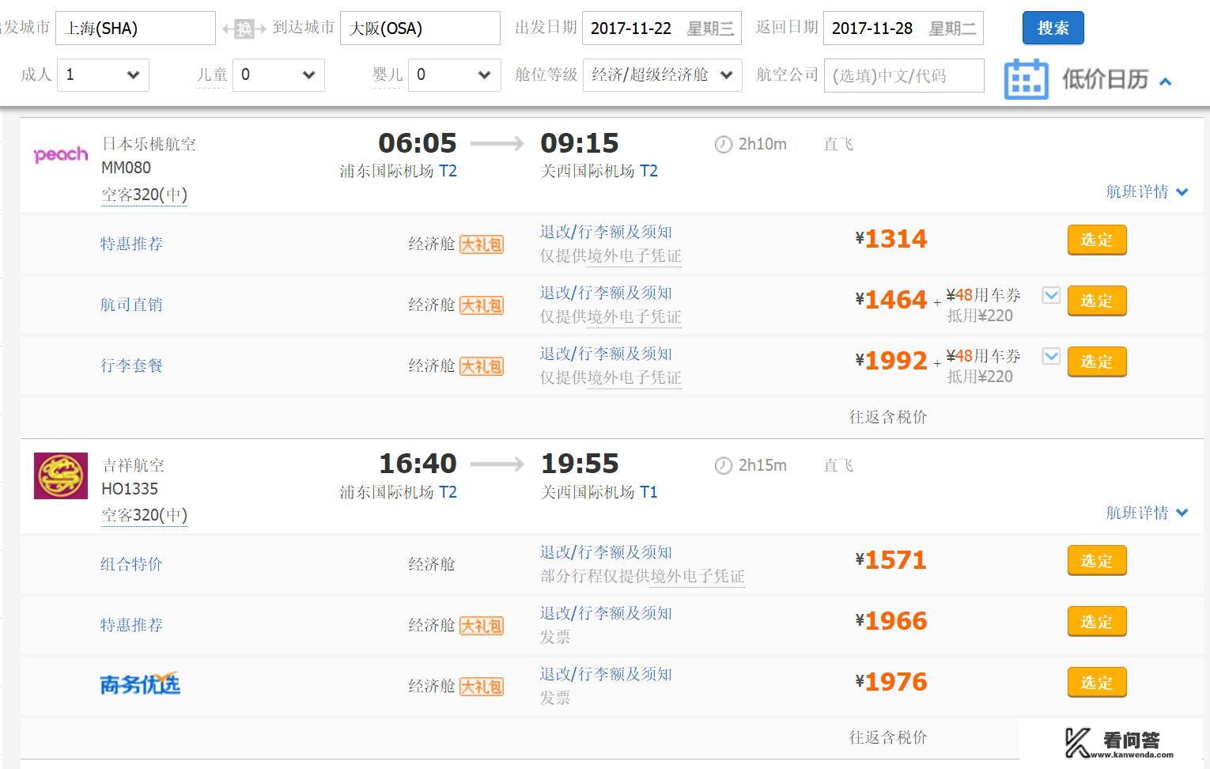Screen dimensions: 1210x769
Task: Open 退改/行李额及须知 for ¥1464 fare
Action: coord(606,293)
